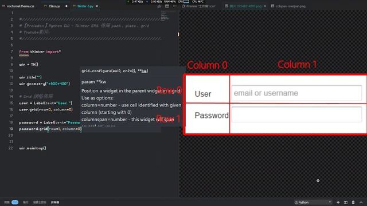The width and height of the screenshot is (367, 206).
Task: Open the editor more actions ellipsis
Action: [175, 6]
